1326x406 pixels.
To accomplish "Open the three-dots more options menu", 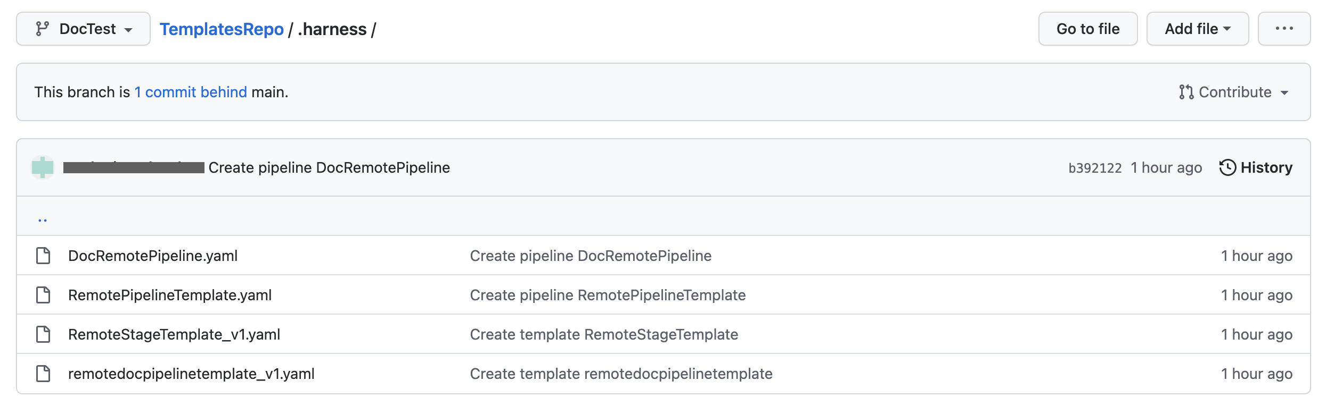I will tap(1284, 29).
